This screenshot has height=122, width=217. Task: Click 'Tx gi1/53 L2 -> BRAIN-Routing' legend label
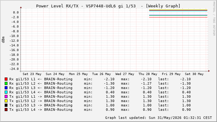(41, 101)
